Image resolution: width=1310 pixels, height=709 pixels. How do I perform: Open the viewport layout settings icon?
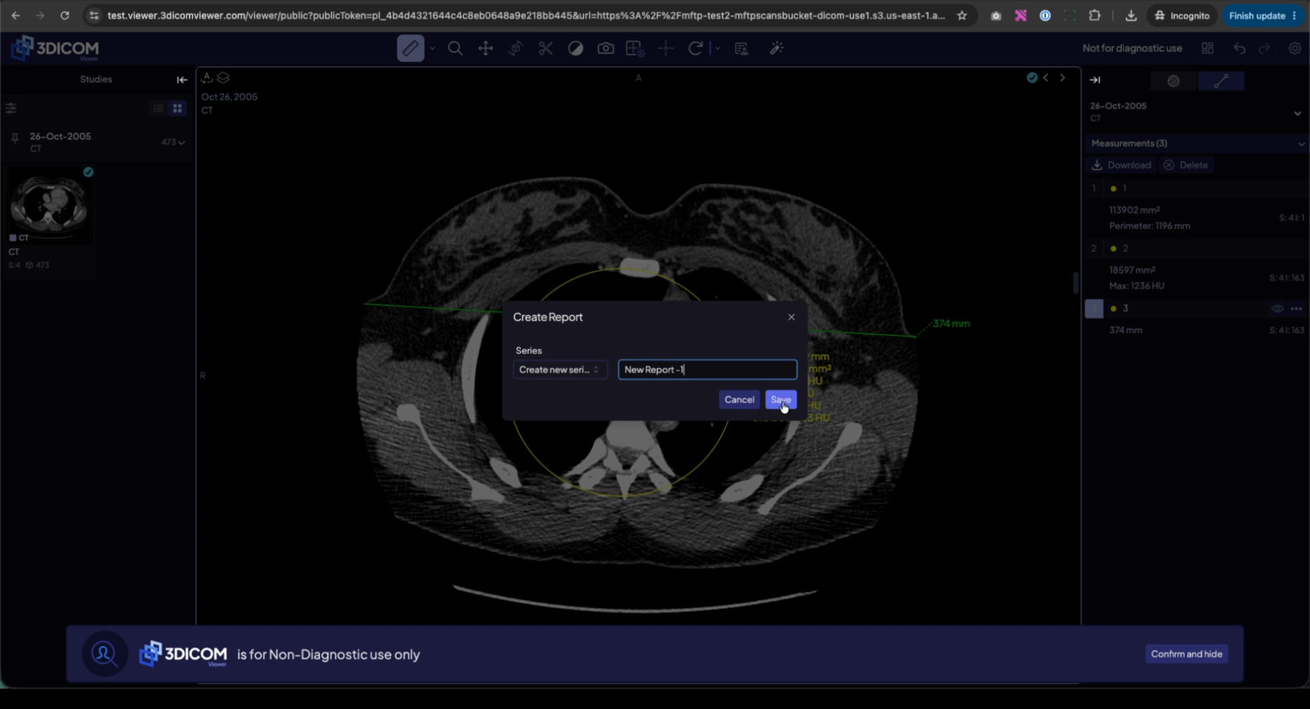[x=635, y=48]
